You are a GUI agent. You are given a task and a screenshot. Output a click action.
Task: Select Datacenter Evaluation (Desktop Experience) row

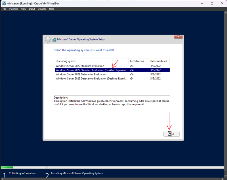pyautogui.click(x=91, y=79)
